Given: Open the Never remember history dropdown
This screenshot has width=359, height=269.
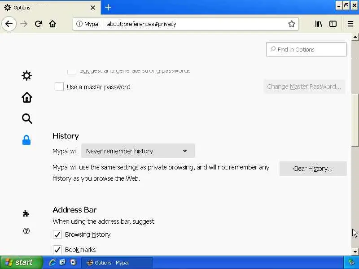Looking at the screenshot, I should pyautogui.click(x=138, y=151).
